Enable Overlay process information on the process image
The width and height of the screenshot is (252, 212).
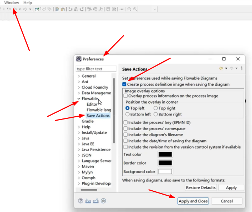pos(126,96)
